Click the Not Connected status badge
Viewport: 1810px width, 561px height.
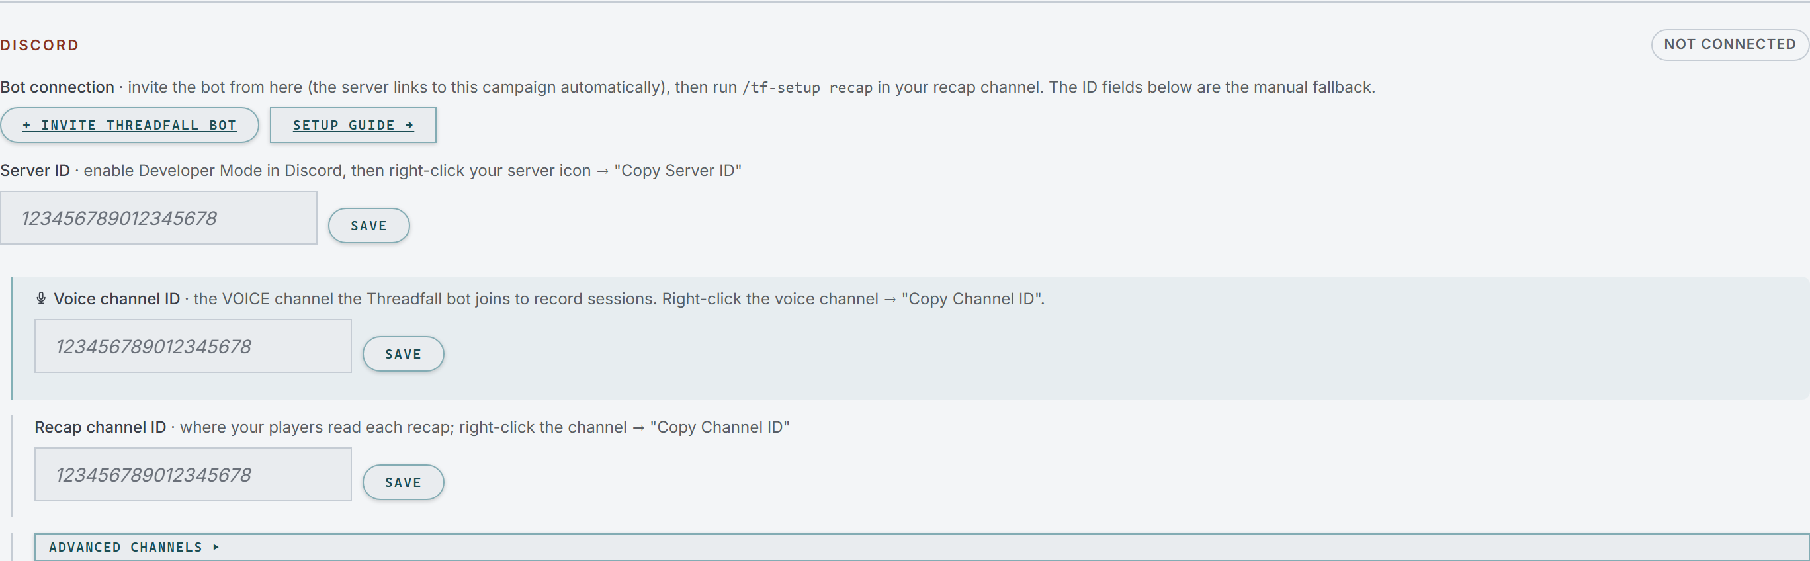pos(1729,44)
